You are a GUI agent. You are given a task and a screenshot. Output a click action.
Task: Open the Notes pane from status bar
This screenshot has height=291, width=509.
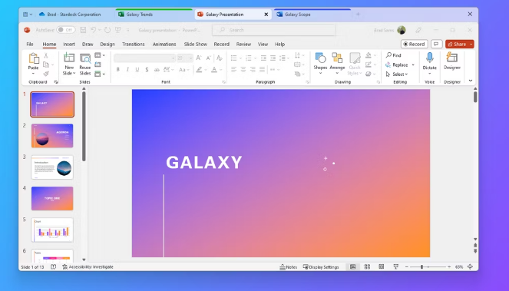[x=288, y=267]
